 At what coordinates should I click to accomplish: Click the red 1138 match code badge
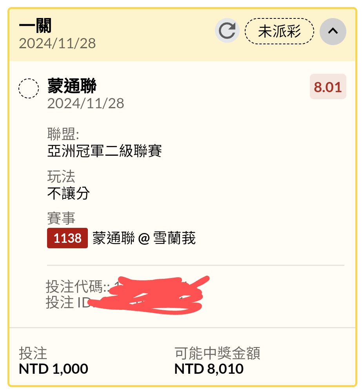[x=67, y=238]
